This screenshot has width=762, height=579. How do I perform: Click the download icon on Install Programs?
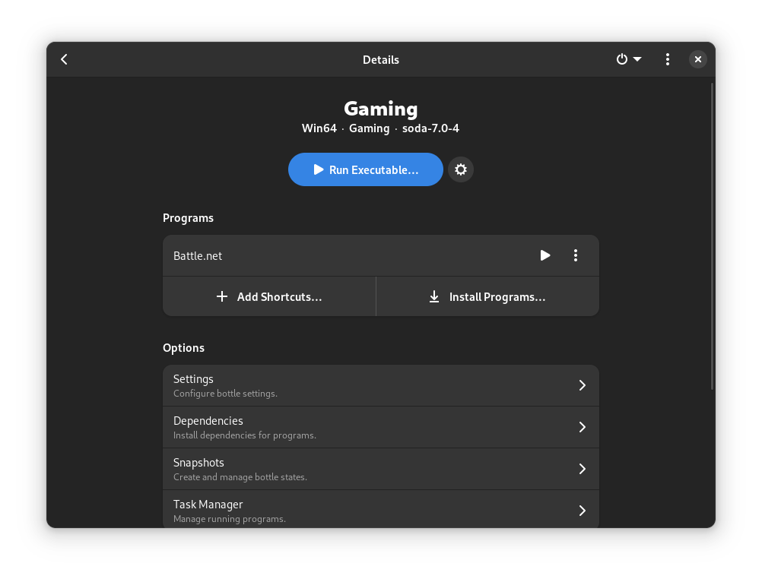tap(433, 296)
